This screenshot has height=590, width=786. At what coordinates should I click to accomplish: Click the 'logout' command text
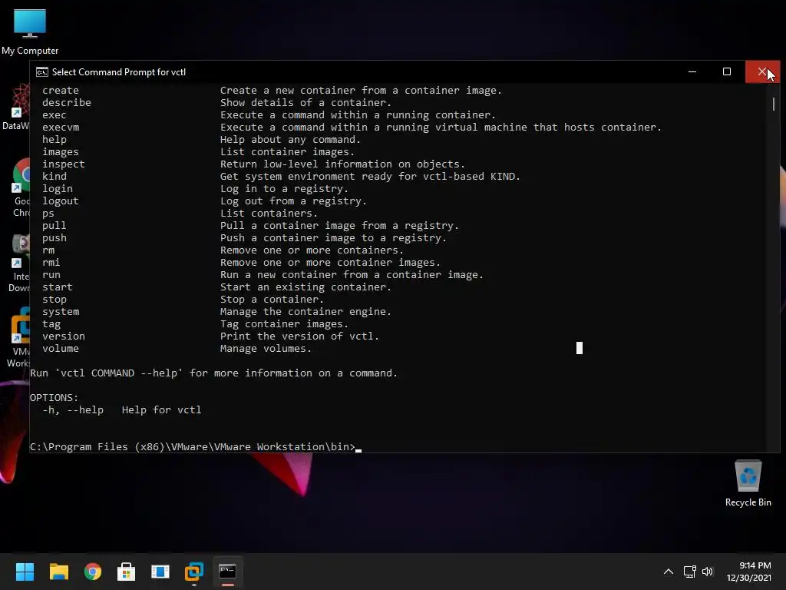click(x=61, y=201)
